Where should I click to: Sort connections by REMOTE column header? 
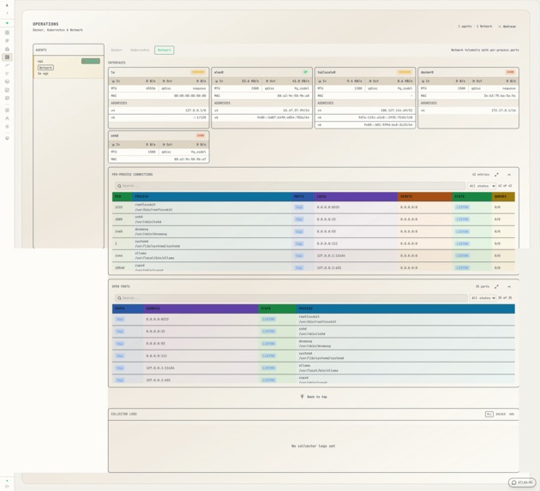(x=424, y=196)
